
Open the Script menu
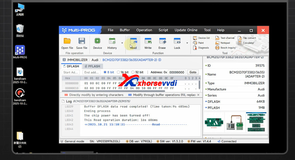point(163,30)
